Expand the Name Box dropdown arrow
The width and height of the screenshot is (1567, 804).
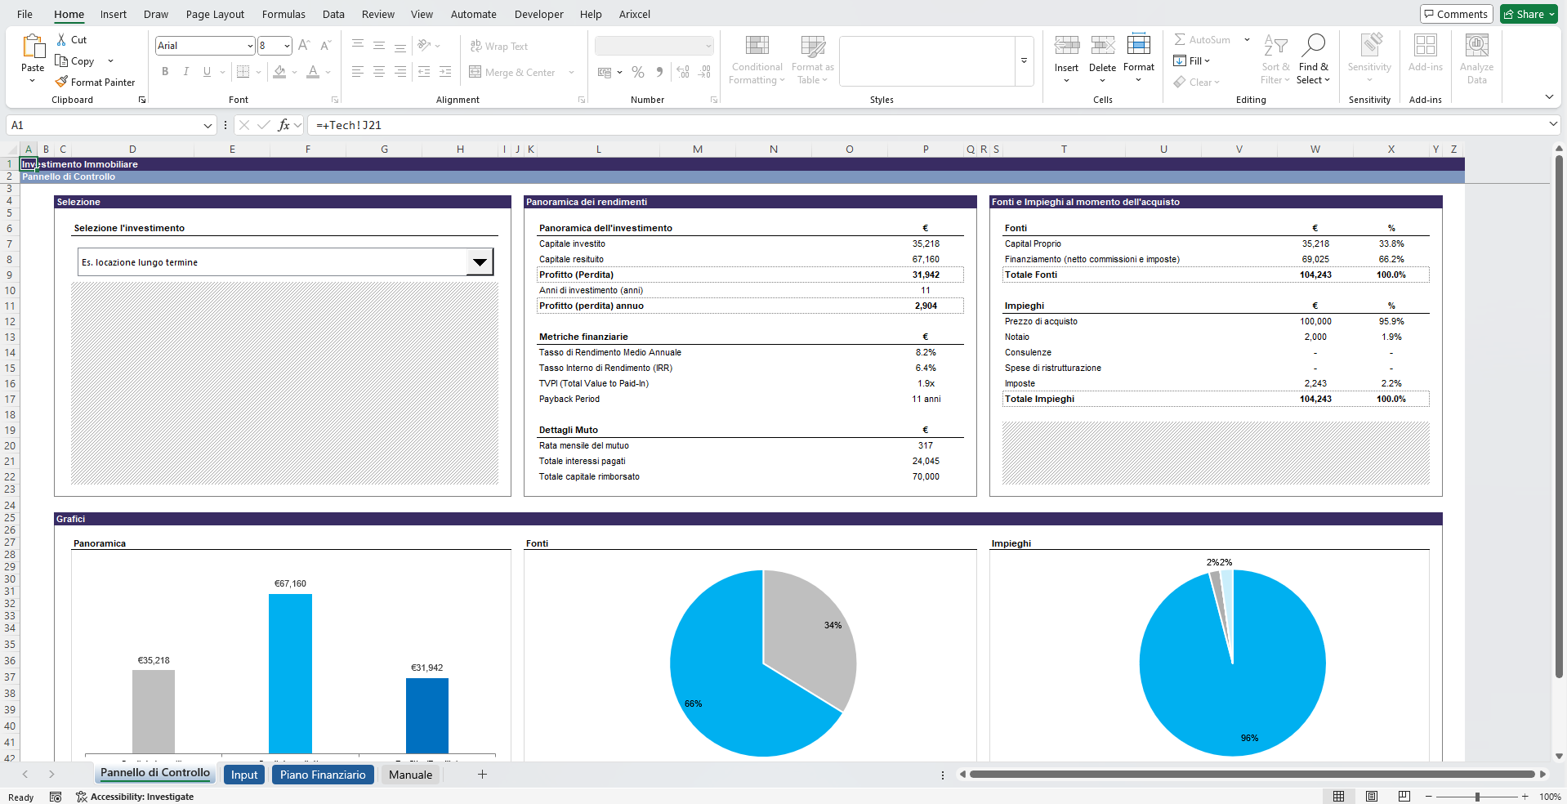[208, 125]
